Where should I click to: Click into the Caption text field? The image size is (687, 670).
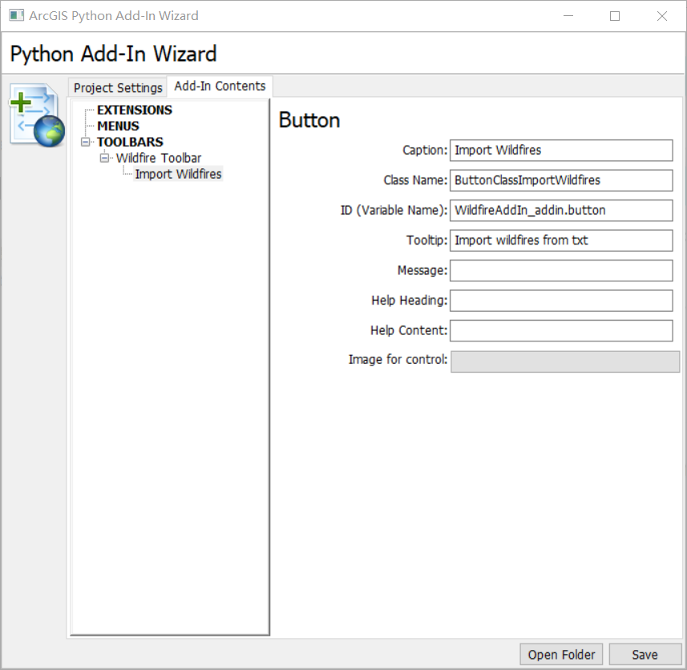[560, 150]
